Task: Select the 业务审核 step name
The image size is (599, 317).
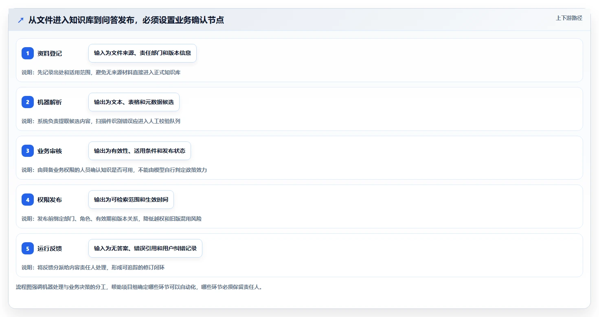Action: (50, 151)
